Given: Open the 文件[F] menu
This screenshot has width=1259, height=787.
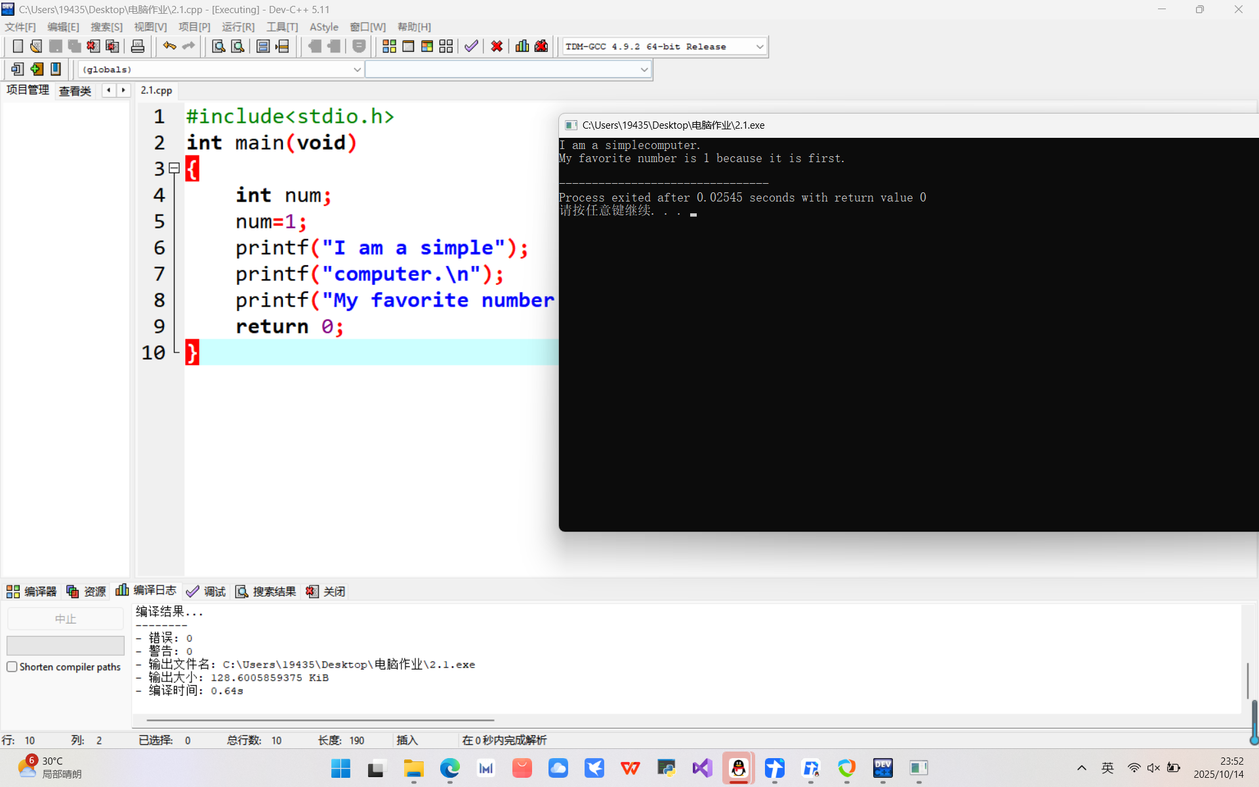Looking at the screenshot, I should (20, 27).
